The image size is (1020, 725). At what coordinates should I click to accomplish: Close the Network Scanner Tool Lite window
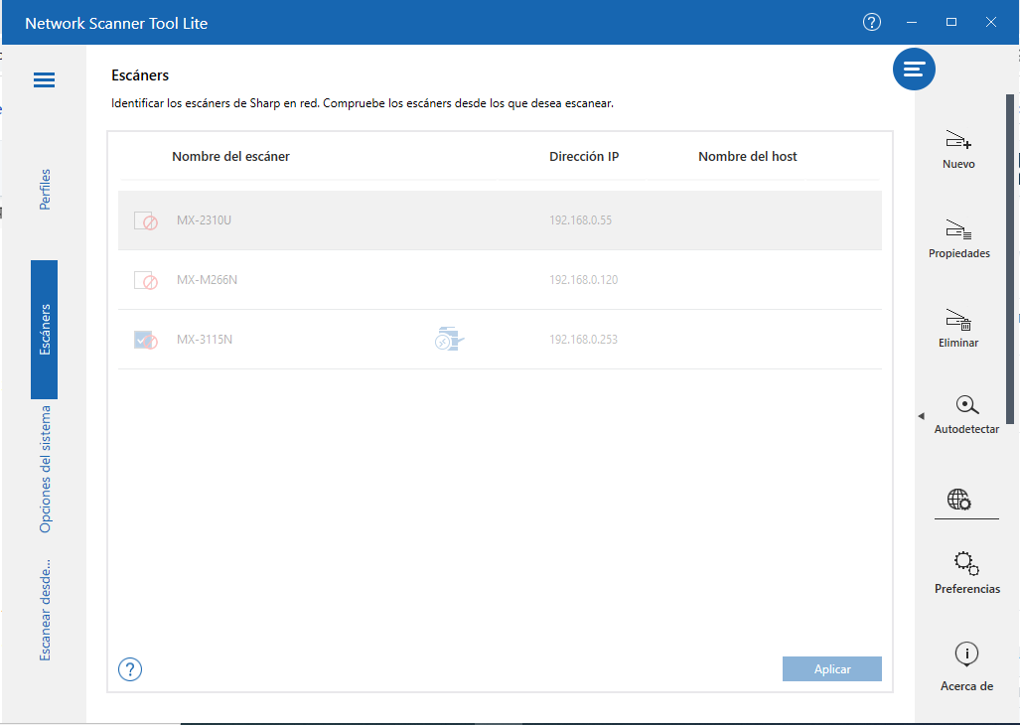(x=991, y=22)
